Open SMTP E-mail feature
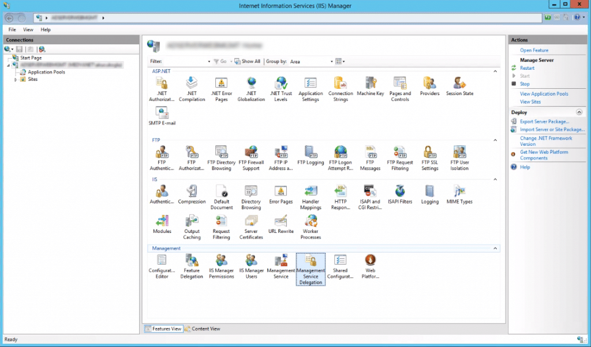Image resolution: width=591 pixels, height=347 pixels. (162, 116)
